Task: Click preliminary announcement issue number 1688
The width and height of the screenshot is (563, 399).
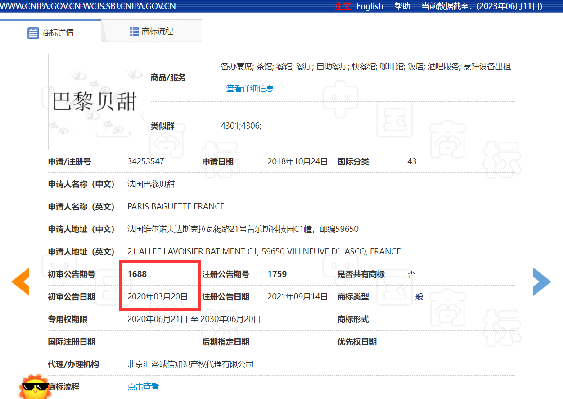Action: [x=137, y=274]
